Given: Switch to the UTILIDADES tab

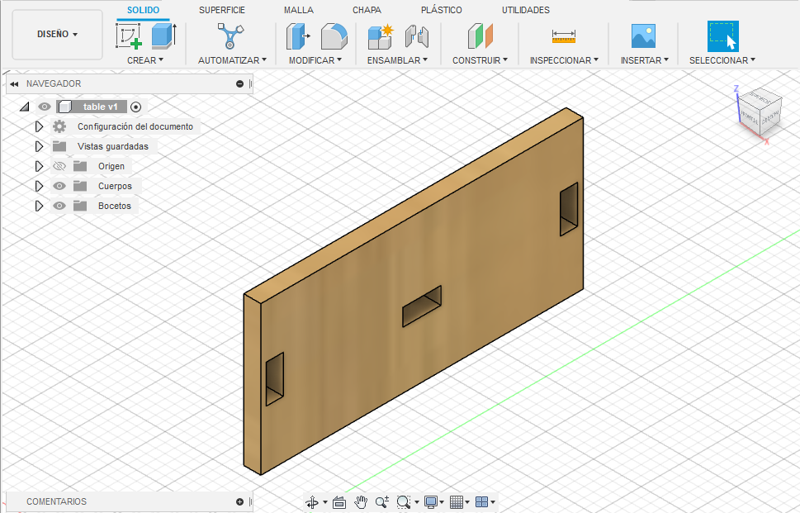Looking at the screenshot, I should pyautogui.click(x=526, y=10).
